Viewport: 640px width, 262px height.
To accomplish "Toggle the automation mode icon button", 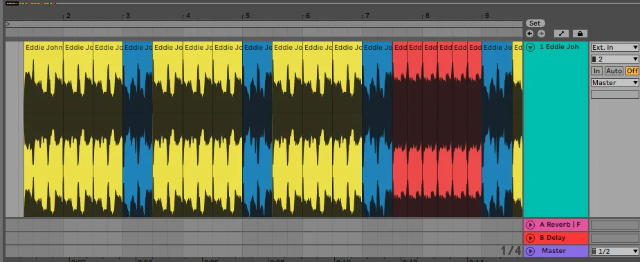I will pyautogui.click(x=561, y=33).
